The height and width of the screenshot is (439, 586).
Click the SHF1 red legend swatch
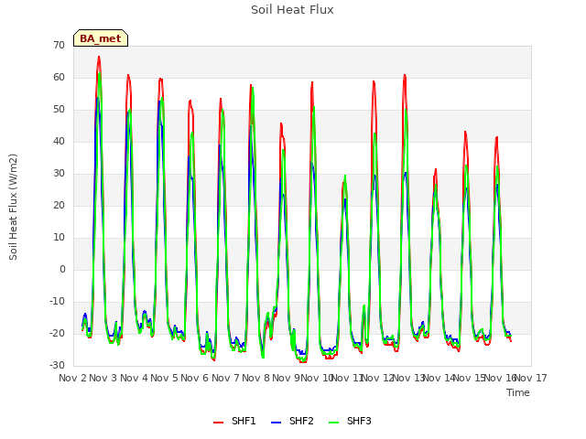(218, 423)
